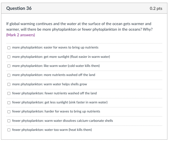Click the 'more phytoplankton: get more sunlight' label

61,57
